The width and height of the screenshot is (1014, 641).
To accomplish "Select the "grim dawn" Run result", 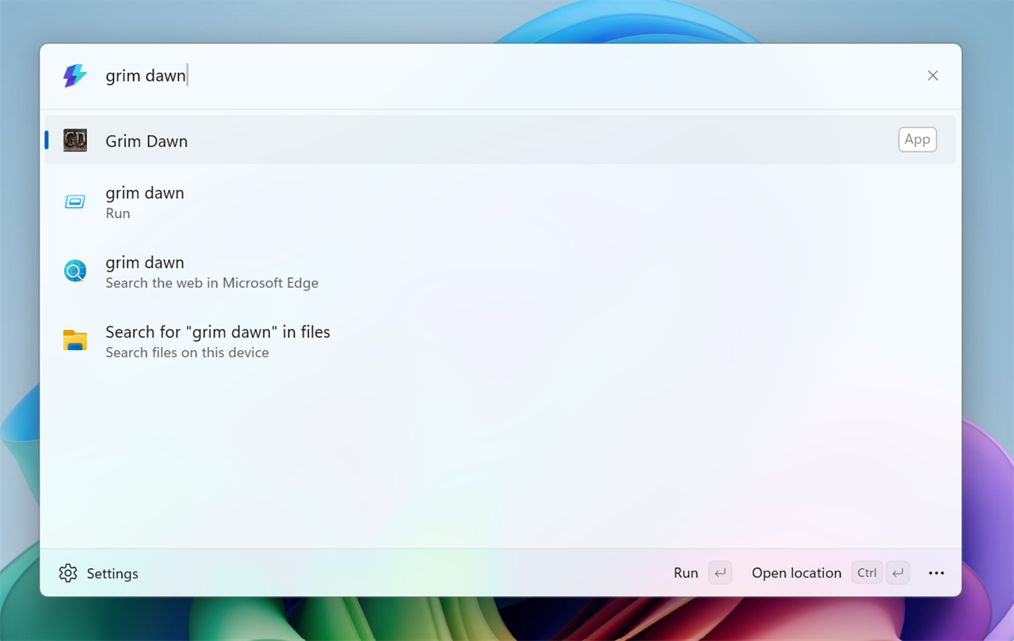I will point(500,202).
